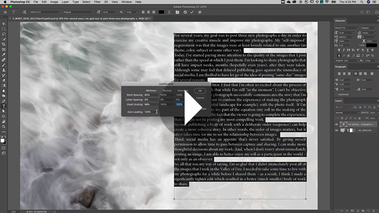Toggle All Caps in Character panel
This screenshot has width=379, height=213.
(348, 50)
